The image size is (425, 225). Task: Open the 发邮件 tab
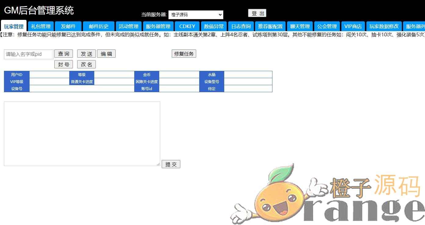68,26
